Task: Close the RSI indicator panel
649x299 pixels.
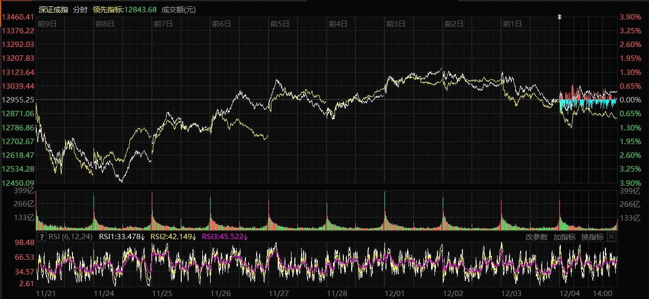Action: click(x=611, y=237)
